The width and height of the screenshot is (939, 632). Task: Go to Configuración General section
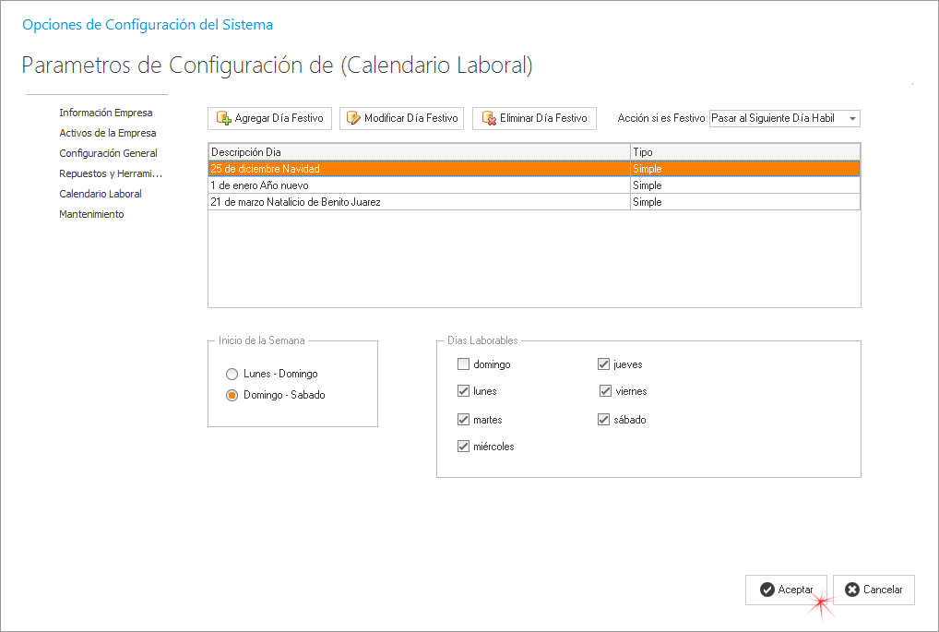(108, 153)
